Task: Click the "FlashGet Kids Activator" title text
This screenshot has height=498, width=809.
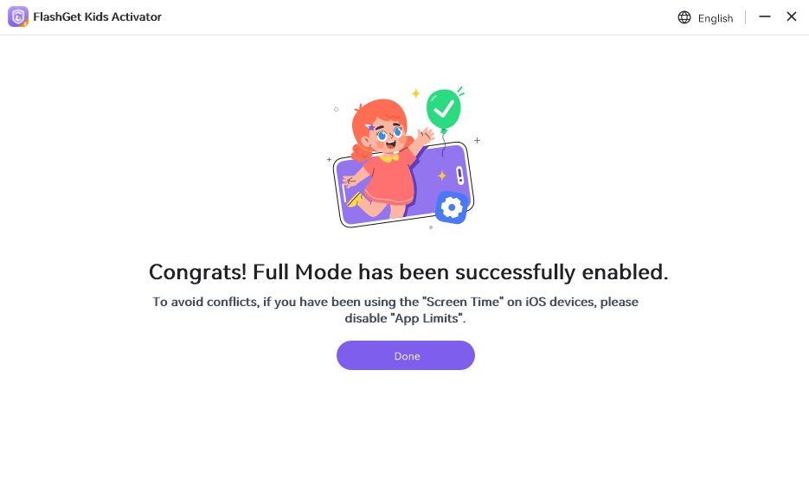Action: pos(98,16)
